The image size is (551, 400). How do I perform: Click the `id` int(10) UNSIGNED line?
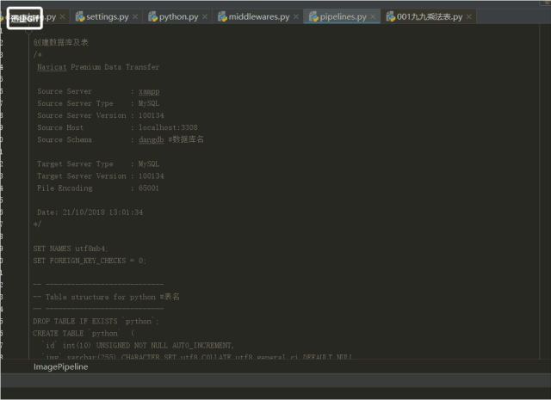pos(138,346)
